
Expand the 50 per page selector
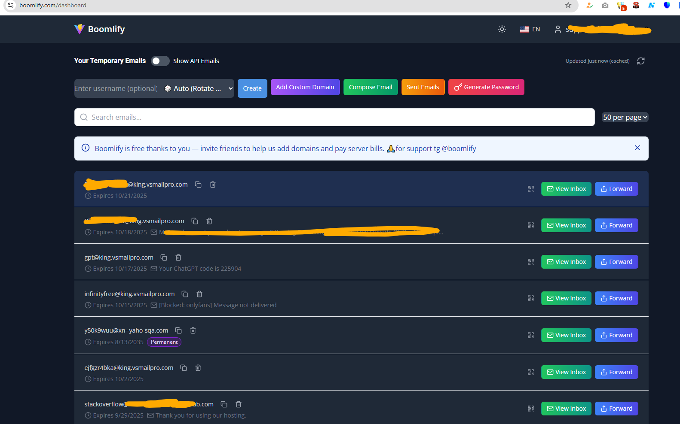(x=625, y=117)
